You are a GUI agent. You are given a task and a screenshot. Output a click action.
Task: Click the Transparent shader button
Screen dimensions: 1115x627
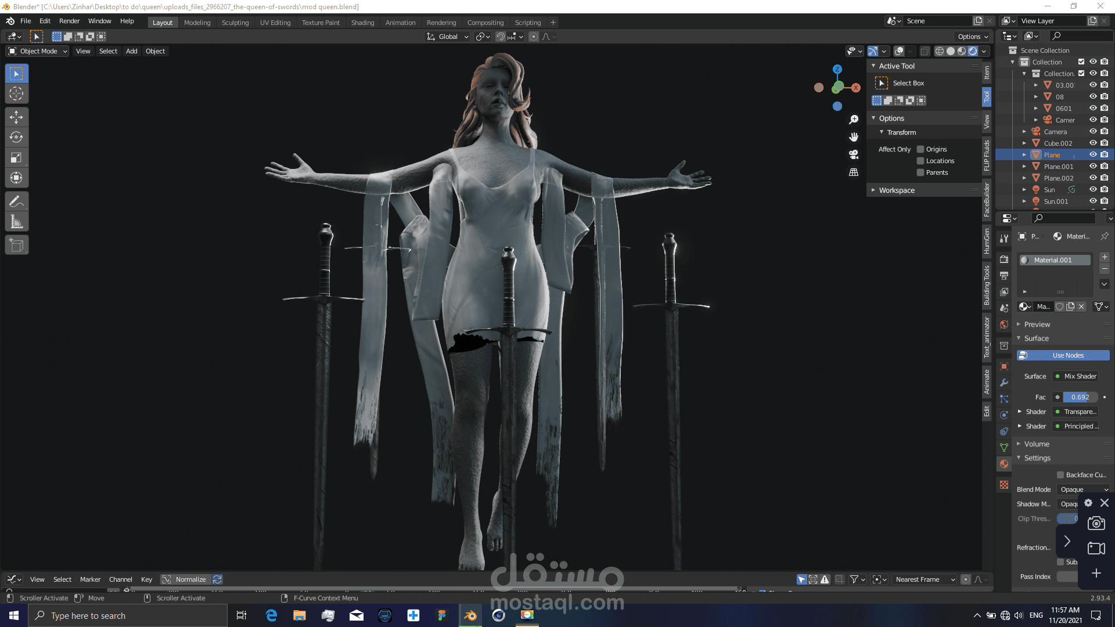tap(1077, 412)
